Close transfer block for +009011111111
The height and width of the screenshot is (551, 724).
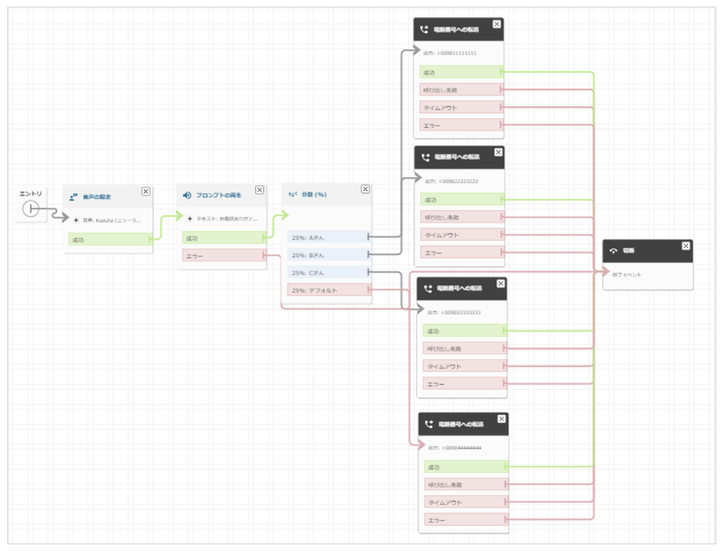pyautogui.click(x=496, y=24)
